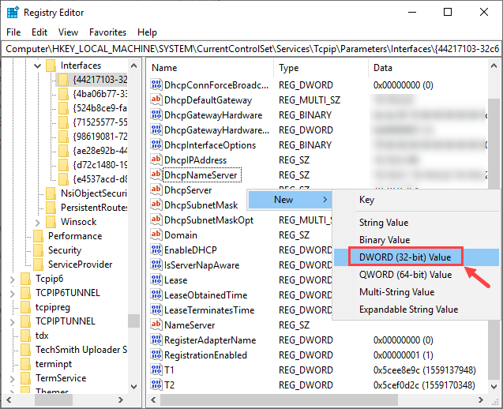
Task: Expand the Tcpip6 tree node
Action: click(x=13, y=279)
